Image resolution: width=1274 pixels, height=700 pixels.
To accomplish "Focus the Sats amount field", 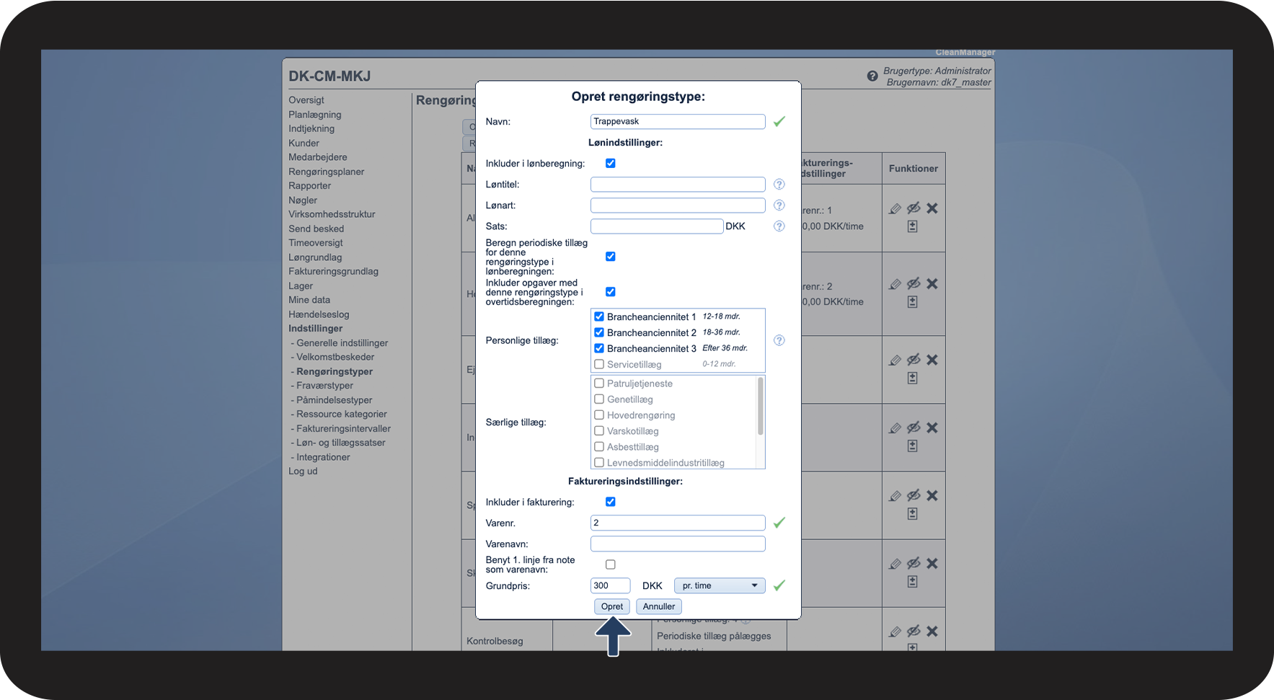I will pos(657,226).
